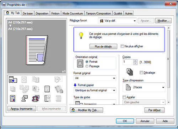
Task: Click the Modifier... favorite button
Action: point(163,21)
